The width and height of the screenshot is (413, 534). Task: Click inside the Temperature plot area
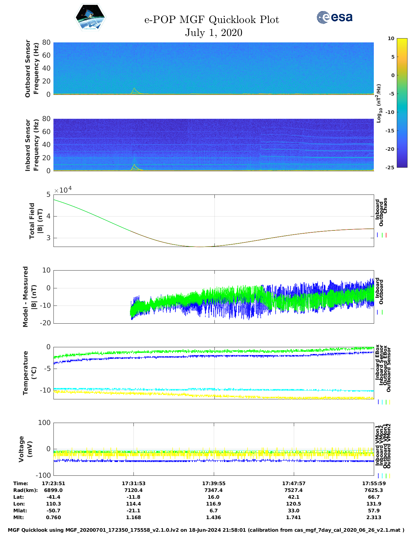(x=213, y=373)
